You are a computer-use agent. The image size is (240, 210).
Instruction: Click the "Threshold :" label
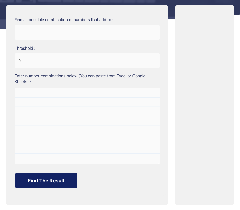[x=25, y=48]
